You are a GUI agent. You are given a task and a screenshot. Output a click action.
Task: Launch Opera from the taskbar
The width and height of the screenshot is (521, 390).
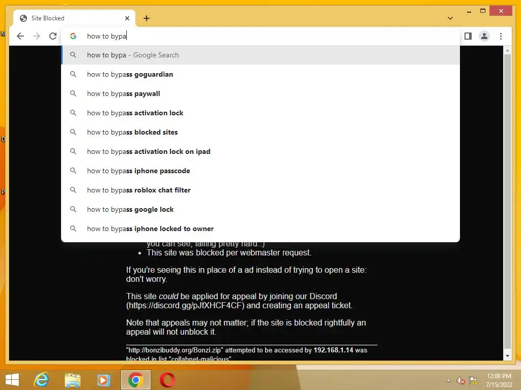167,380
